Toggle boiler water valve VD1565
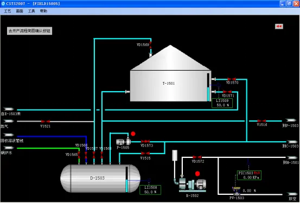Image resolution: width=300 pixels, height=203 pixels. pos(79,155)
